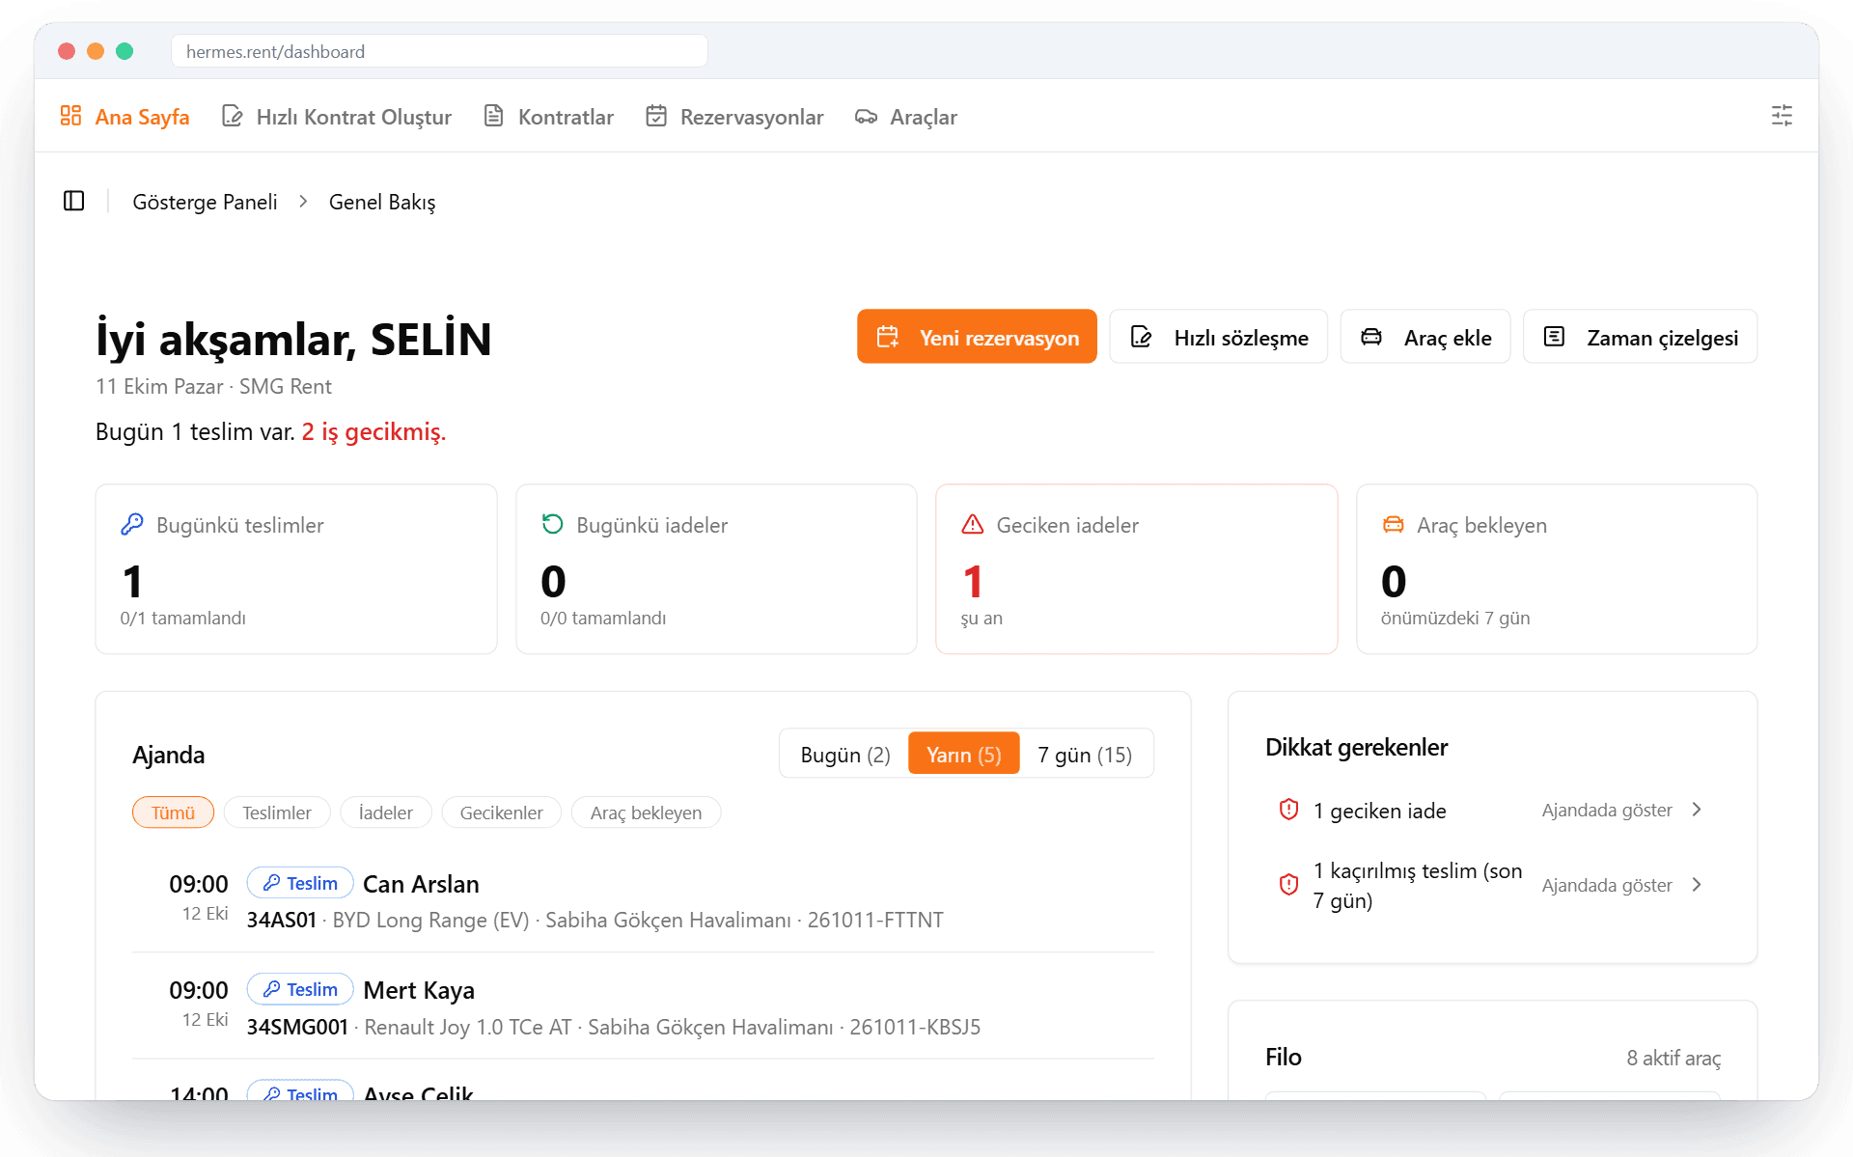Switch agenda to 7 gün (15) tab

point(1085,755)
